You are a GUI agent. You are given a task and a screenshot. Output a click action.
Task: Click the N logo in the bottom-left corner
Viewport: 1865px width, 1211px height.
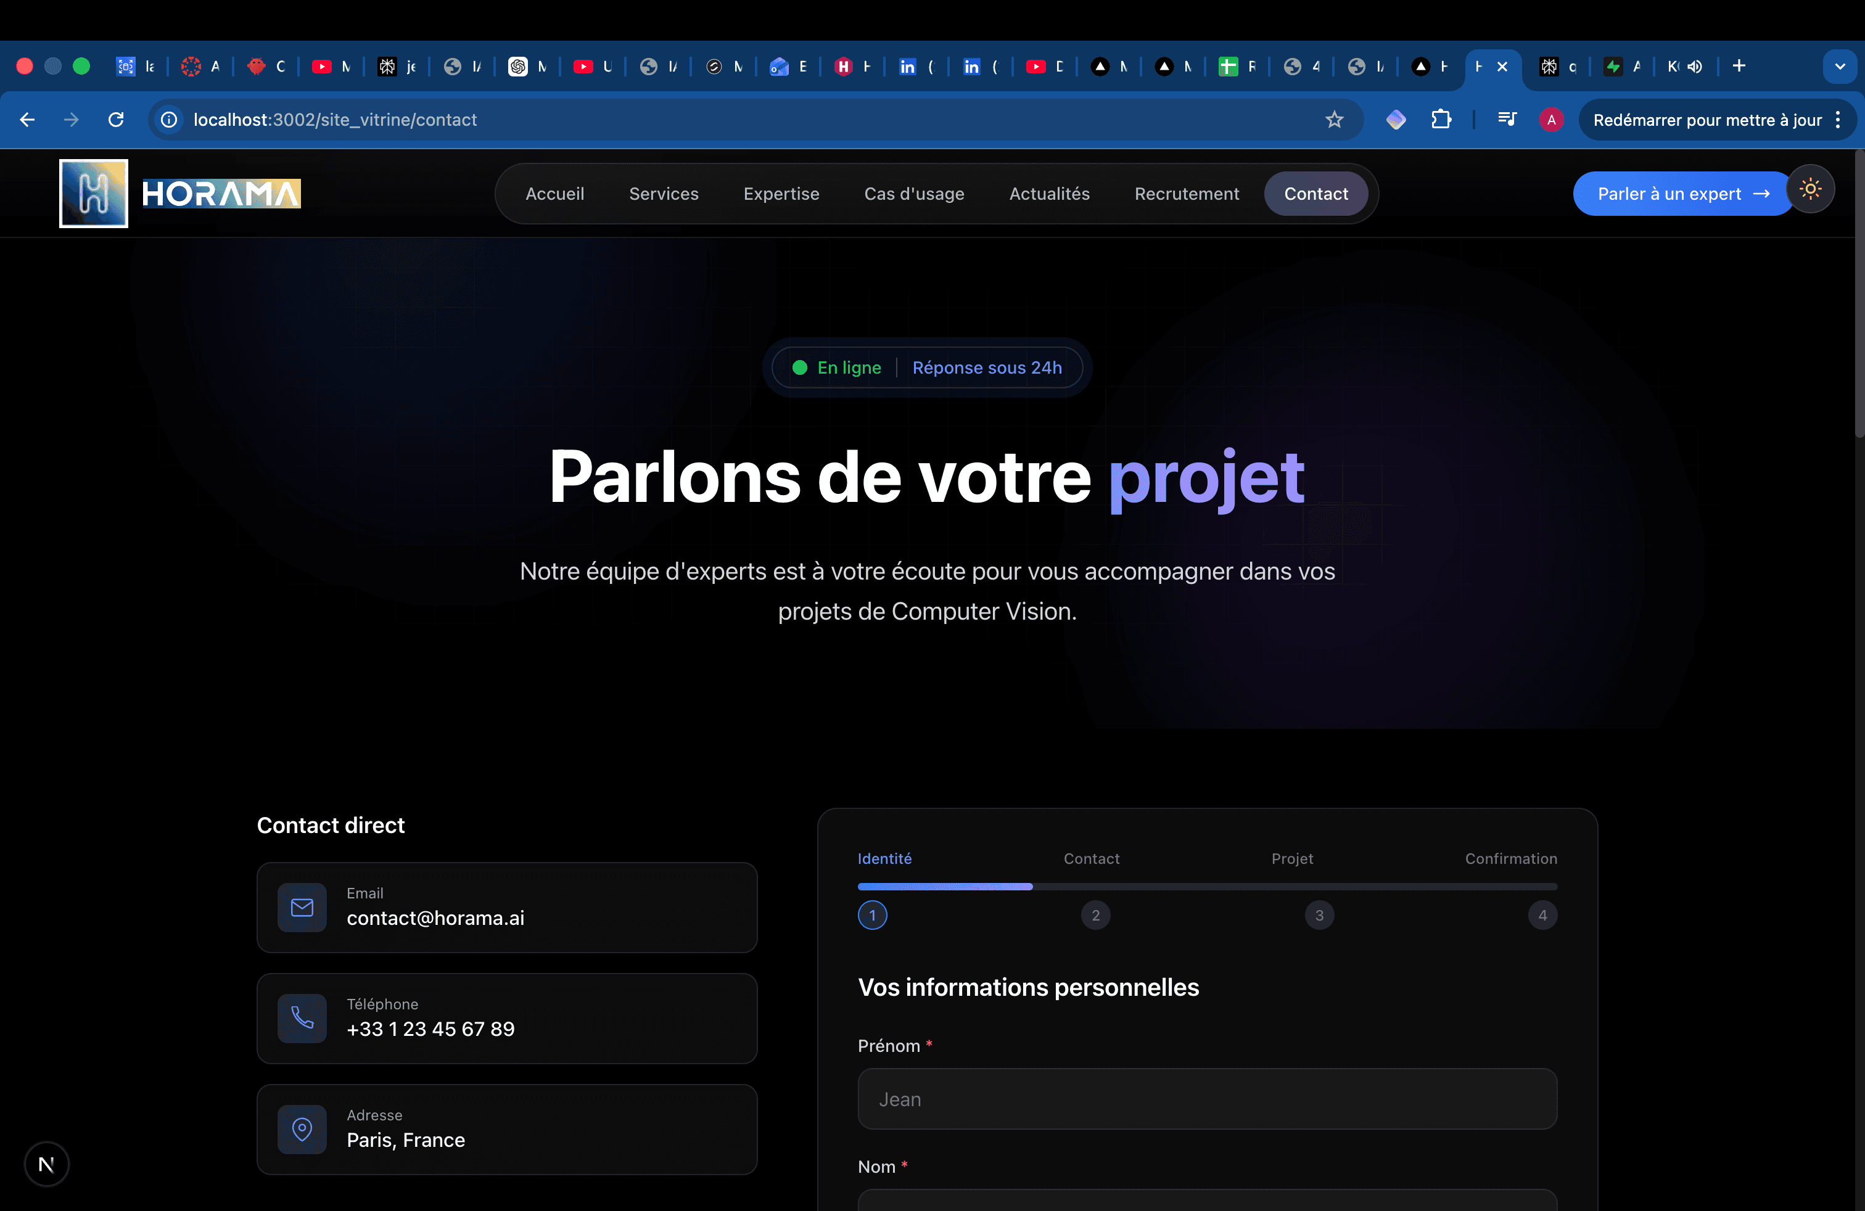46,1164
